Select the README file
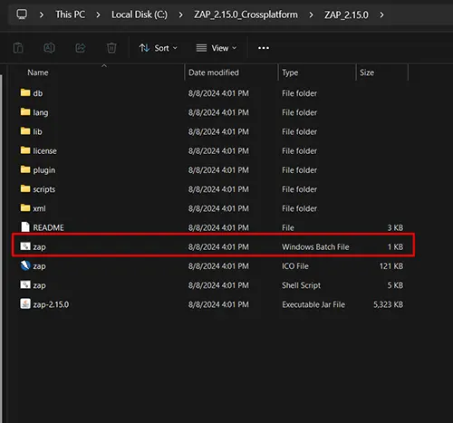Image resolution: width=453 pixels, height=423 pixels. 211,227
